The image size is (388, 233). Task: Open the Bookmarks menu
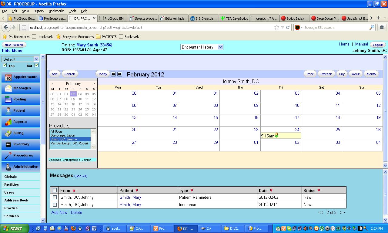[x=57, y=11]
